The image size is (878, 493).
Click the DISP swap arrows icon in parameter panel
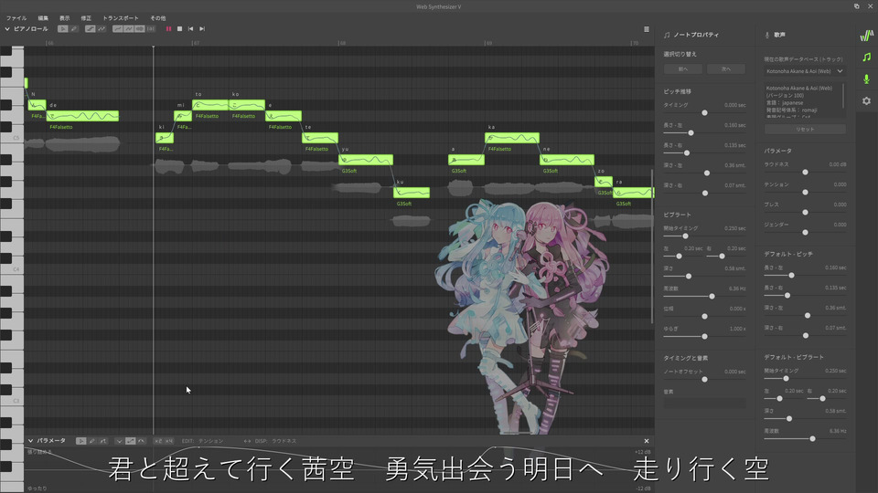point(247,441)
